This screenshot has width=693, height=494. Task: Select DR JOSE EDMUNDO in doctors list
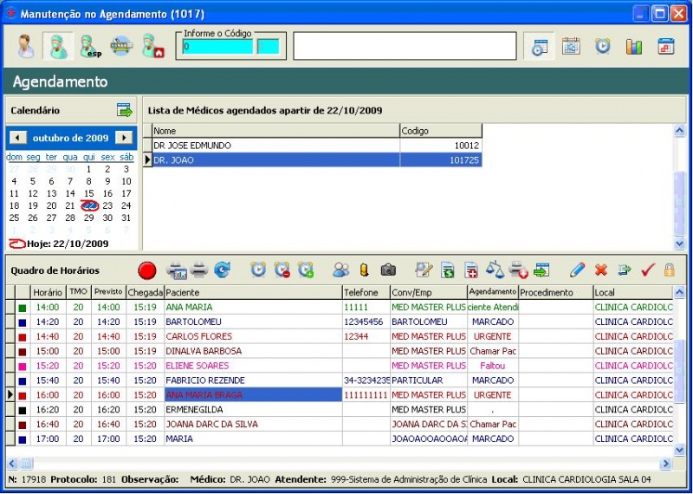point(317,146)
